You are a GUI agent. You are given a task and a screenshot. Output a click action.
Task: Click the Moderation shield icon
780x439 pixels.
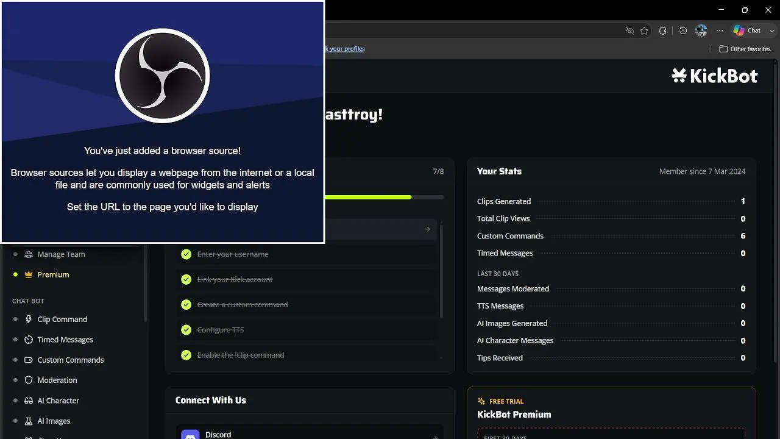point(28,380)
